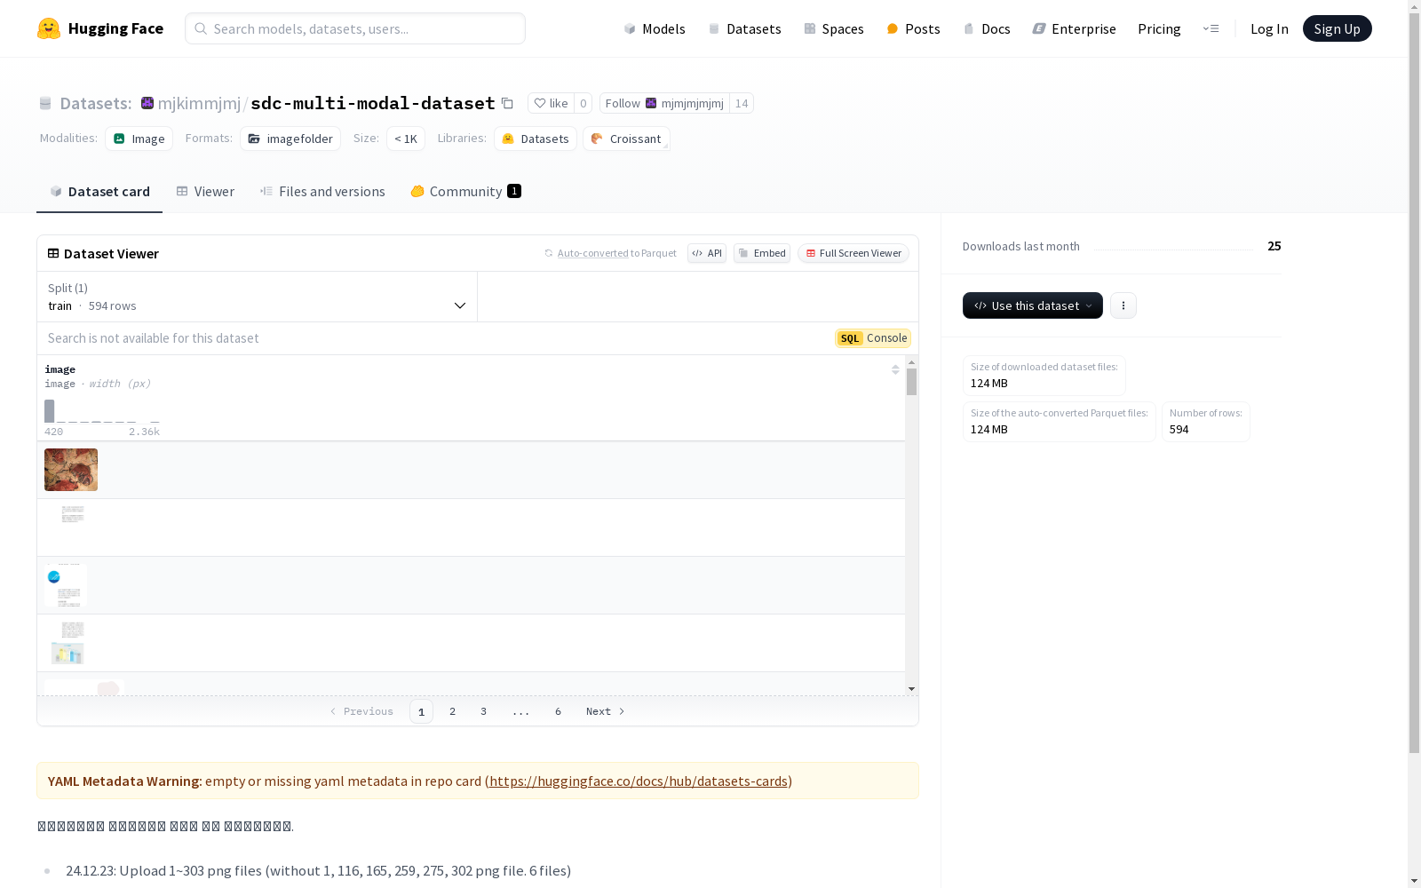Switch to the Viewer tab

(205, 191)
